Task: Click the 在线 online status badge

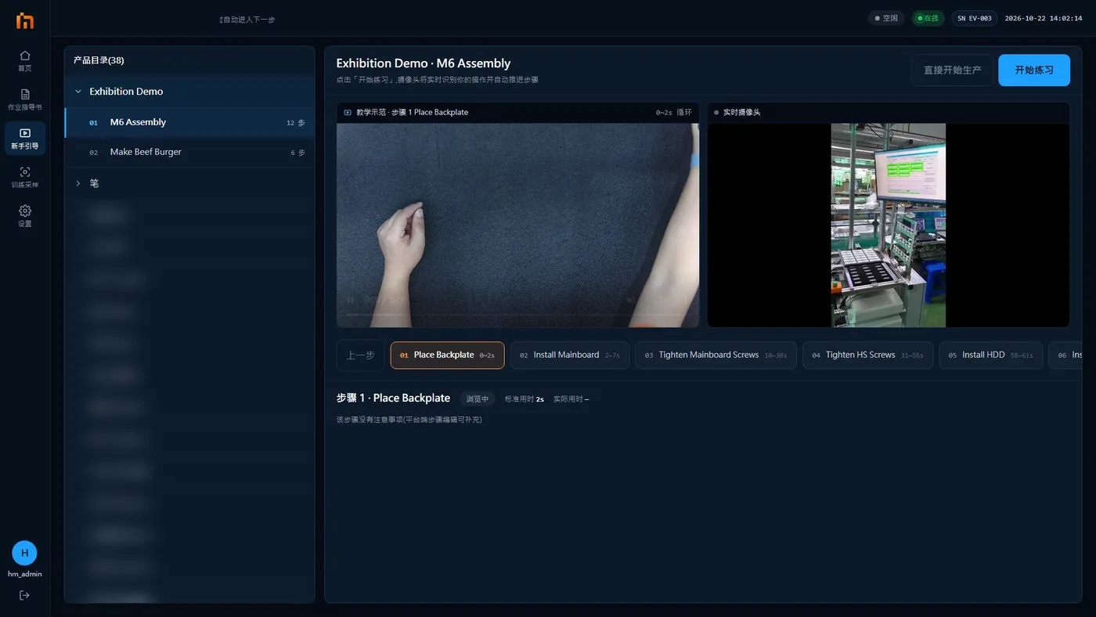Action: tap(928, 18)
